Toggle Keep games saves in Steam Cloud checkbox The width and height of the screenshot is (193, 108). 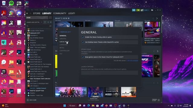83,57
